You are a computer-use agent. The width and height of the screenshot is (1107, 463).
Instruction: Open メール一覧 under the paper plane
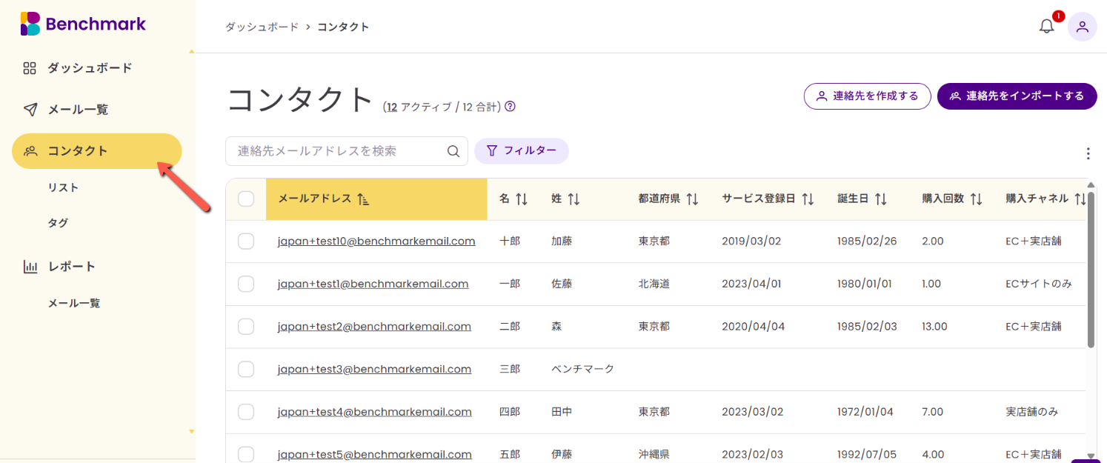click(x=78, y=110)
